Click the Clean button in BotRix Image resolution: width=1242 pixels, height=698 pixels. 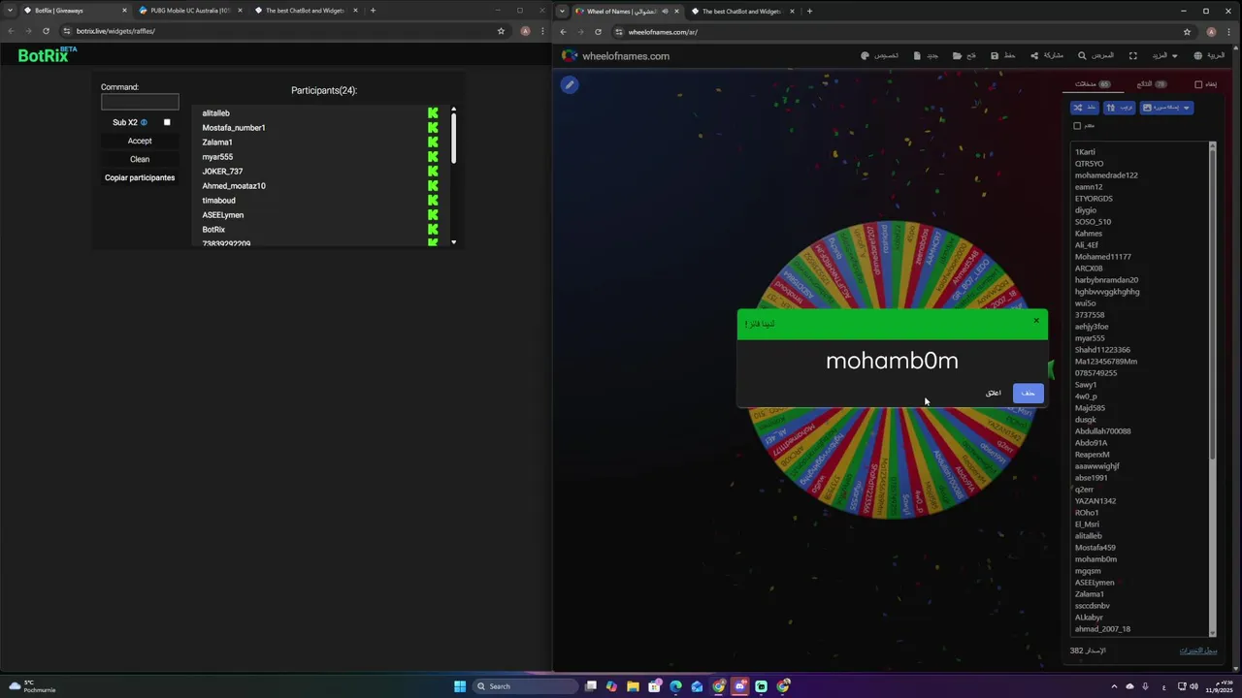[x=140, y=159]
